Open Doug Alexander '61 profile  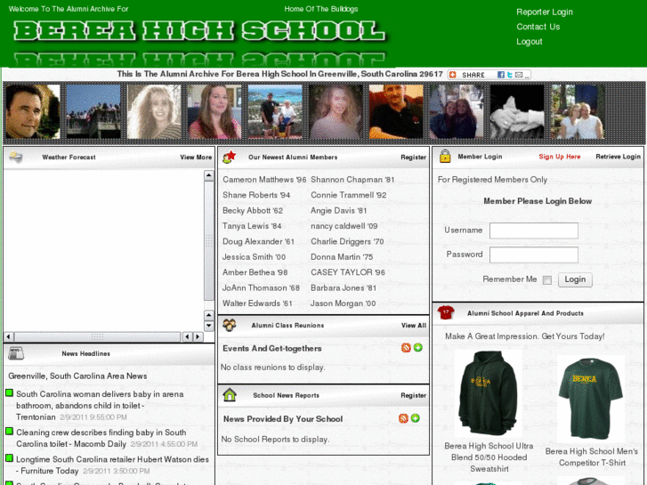click(x=258, y=241)
